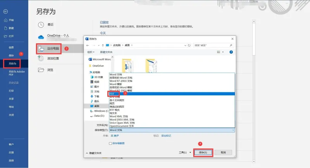Image resolution: width=310 pixels, height=168 pixels.
Task: Open the second folder thumbnail in file pane
Action: (151, 66)
